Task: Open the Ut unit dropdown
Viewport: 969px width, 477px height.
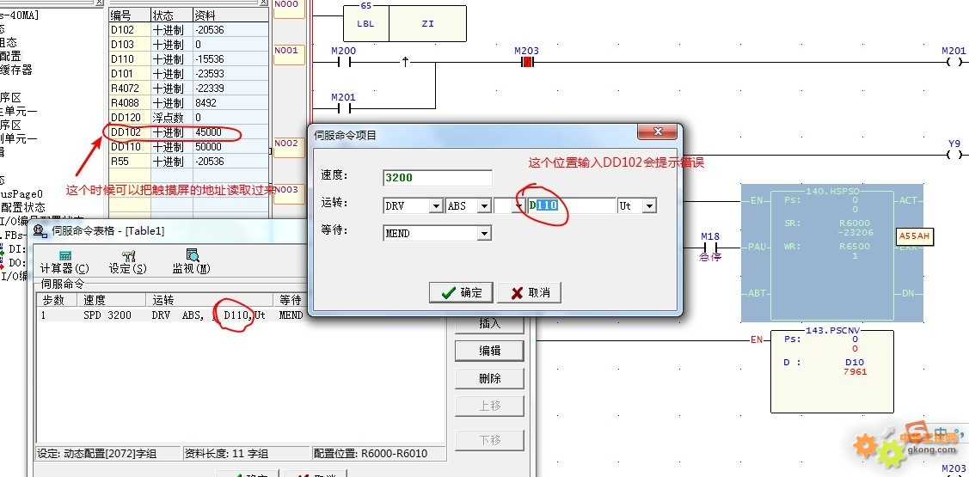Action: (x=649, y=206)
